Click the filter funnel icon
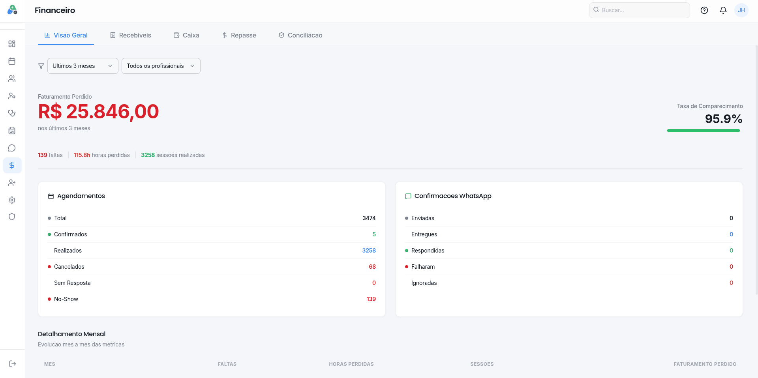The width and height of the screenshot is (758, 378). click(x=41, y=66)
